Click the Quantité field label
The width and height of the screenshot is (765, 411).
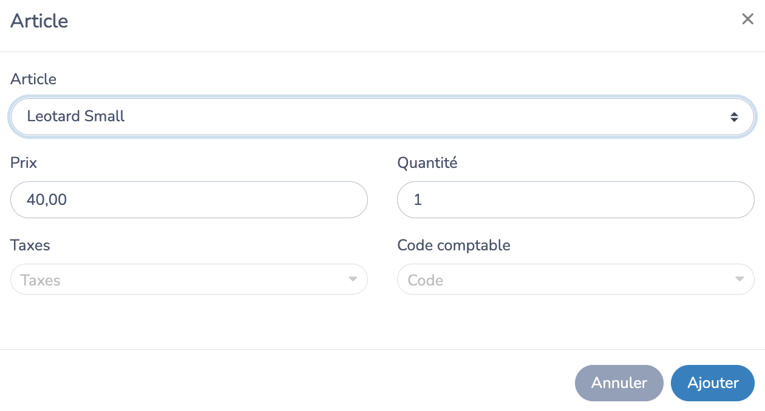click(x=427, y=162)
